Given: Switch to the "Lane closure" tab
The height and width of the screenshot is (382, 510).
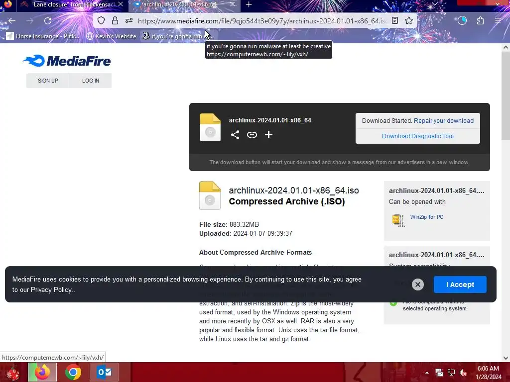Looking at the screenshot, I should coord(68,4).
